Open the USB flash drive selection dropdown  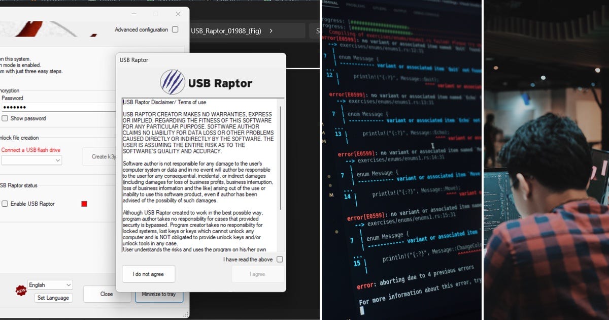click(31, 160)
